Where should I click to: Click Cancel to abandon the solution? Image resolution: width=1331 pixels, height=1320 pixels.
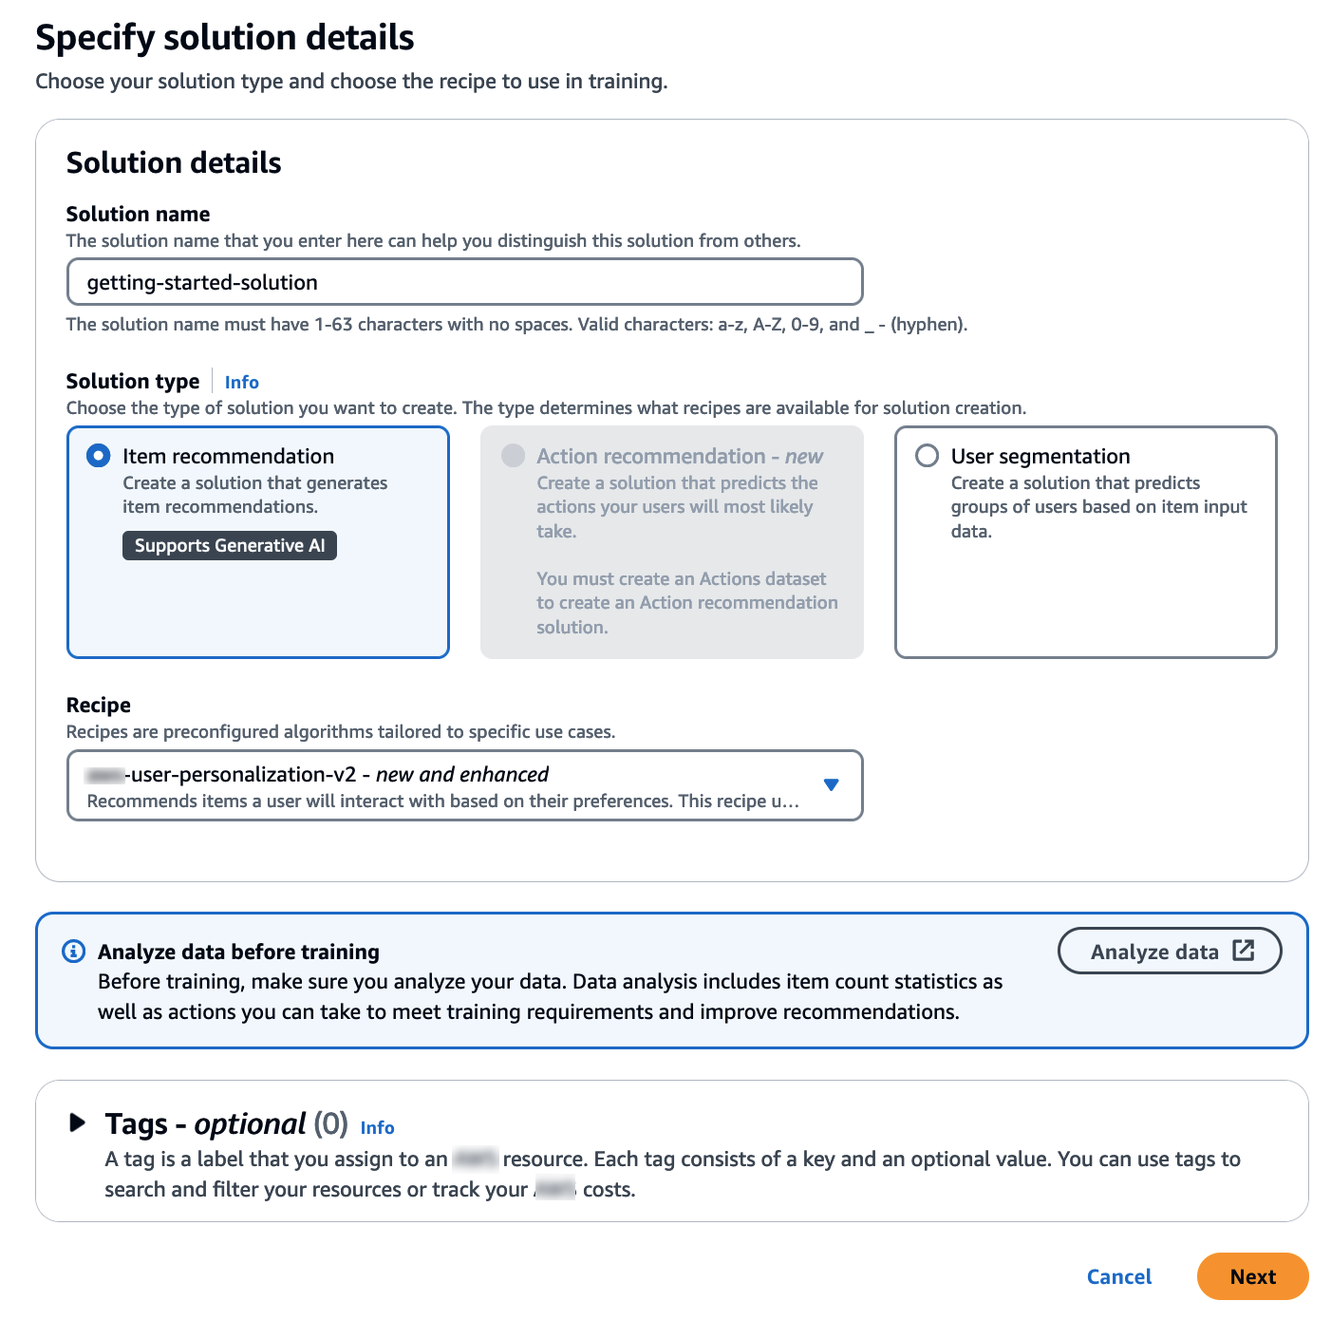coord(1118,1276)
